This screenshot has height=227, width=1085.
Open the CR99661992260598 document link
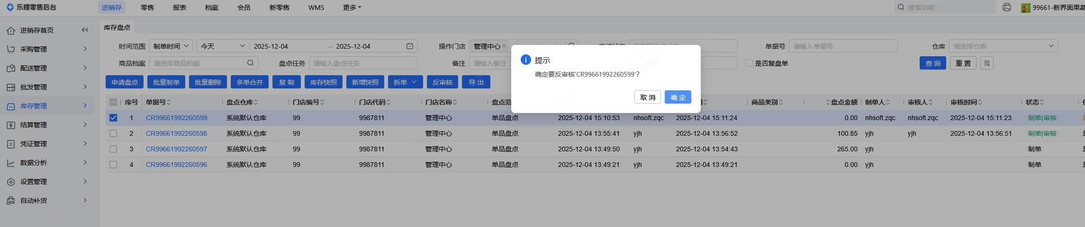pyautogui.click(x=176, y=133)
